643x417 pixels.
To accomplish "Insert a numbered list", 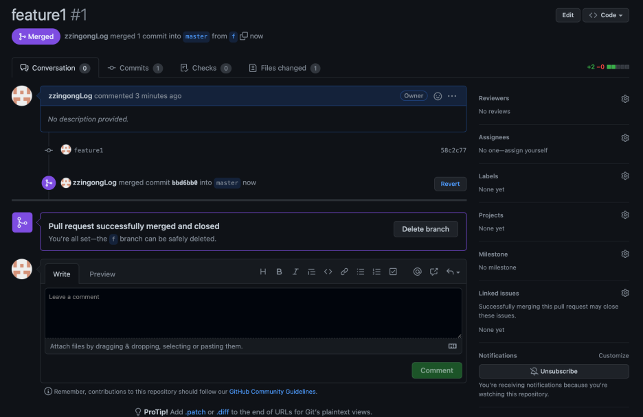I will tap(376, 272).
